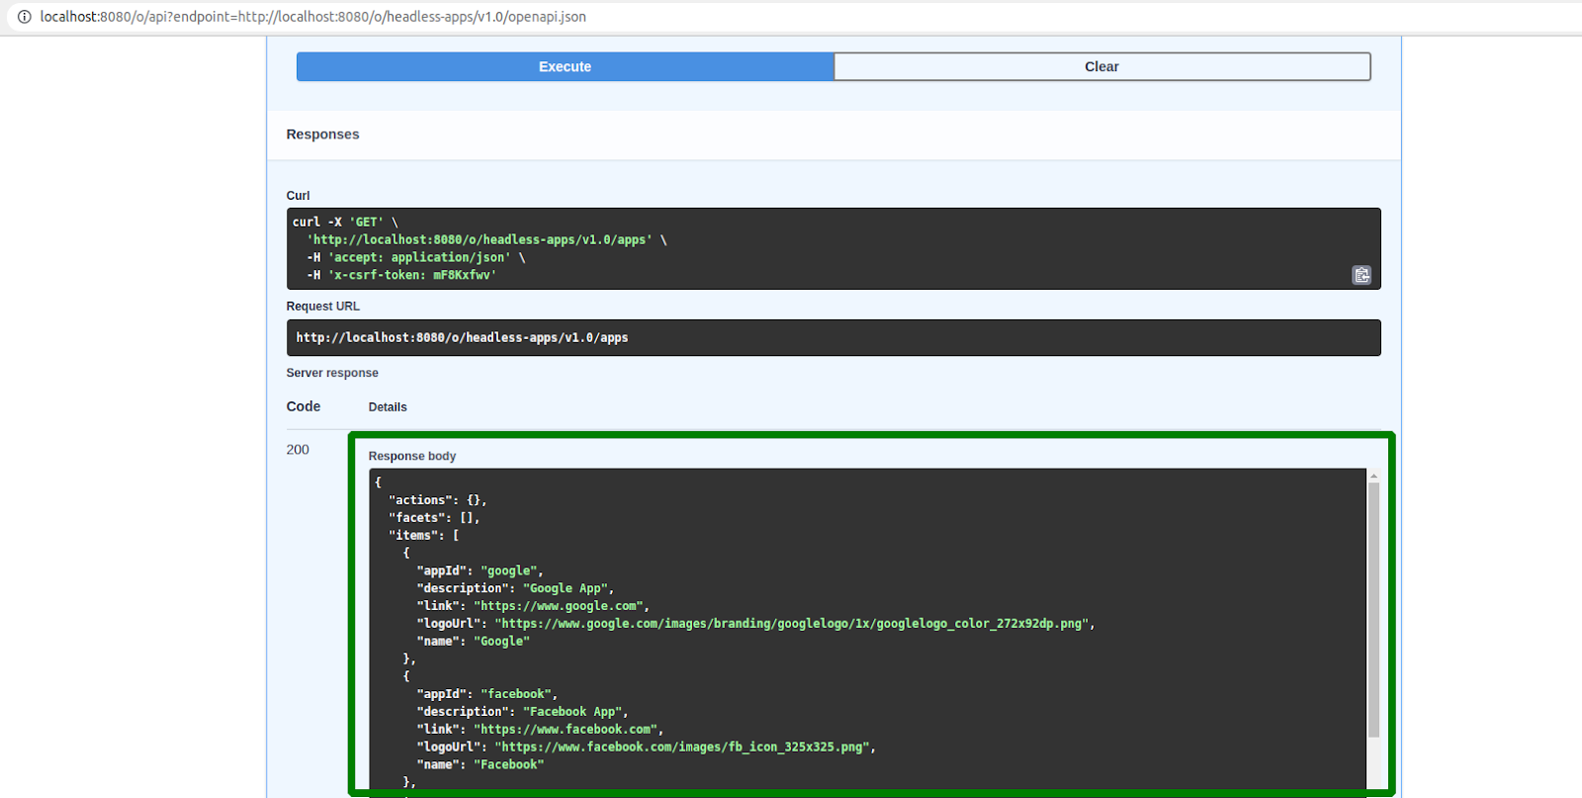Click the site info icon in address bar
The width and height of the screenshot is (1582, 798).
(x=25, y=17)
